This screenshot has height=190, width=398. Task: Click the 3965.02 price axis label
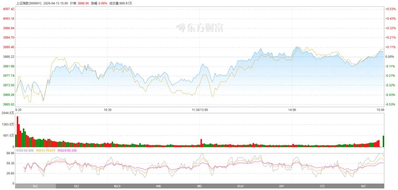click(x=9, y=104)
